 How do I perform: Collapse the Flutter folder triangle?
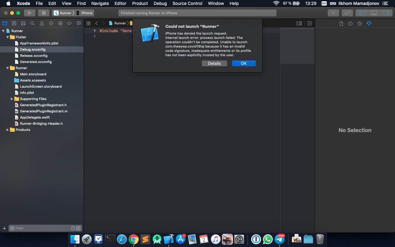[7, 37]
